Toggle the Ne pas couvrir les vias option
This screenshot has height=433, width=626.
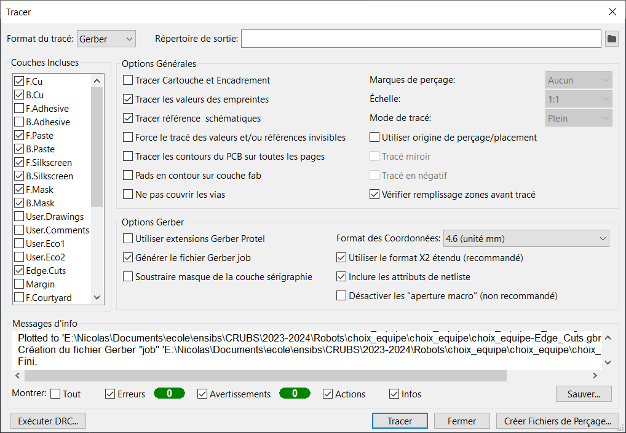[128, 195]
